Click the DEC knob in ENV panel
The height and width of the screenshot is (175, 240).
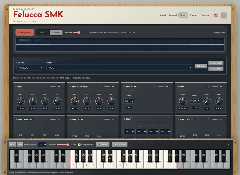click(33, 101)
